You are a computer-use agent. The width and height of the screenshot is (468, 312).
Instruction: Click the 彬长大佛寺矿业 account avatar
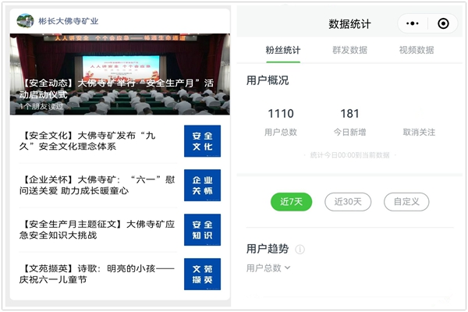(x=24, y=21)
